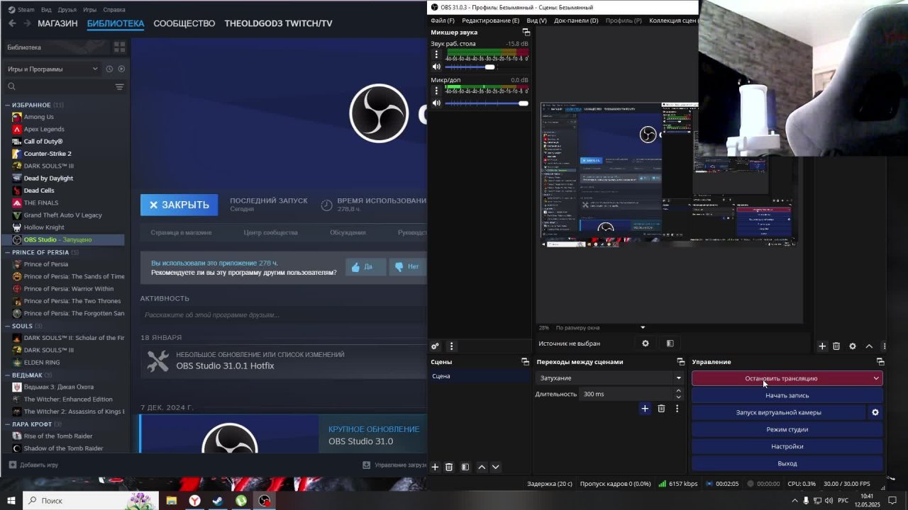
Task: Open the Затухание transition dropdown
Action: coord(610,378)
